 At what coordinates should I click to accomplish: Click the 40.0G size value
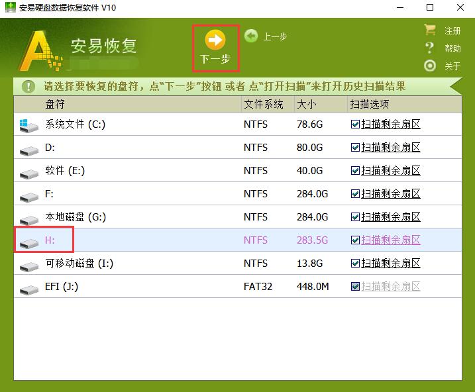click(x=310, y=171)
